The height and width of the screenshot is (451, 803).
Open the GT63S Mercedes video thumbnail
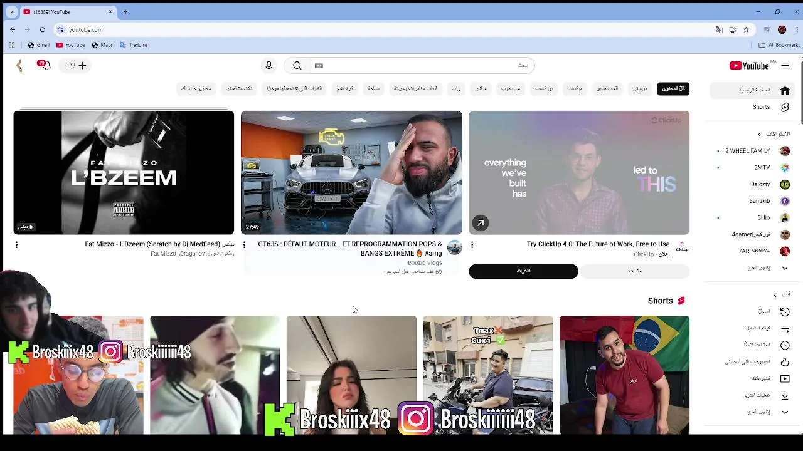[351, 173]
